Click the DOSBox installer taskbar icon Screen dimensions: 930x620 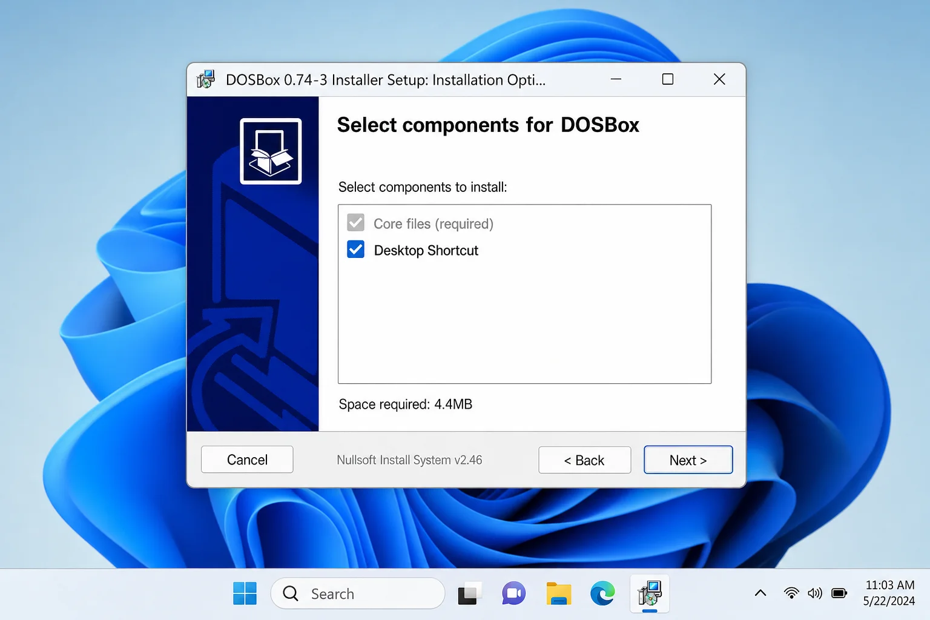650,593
